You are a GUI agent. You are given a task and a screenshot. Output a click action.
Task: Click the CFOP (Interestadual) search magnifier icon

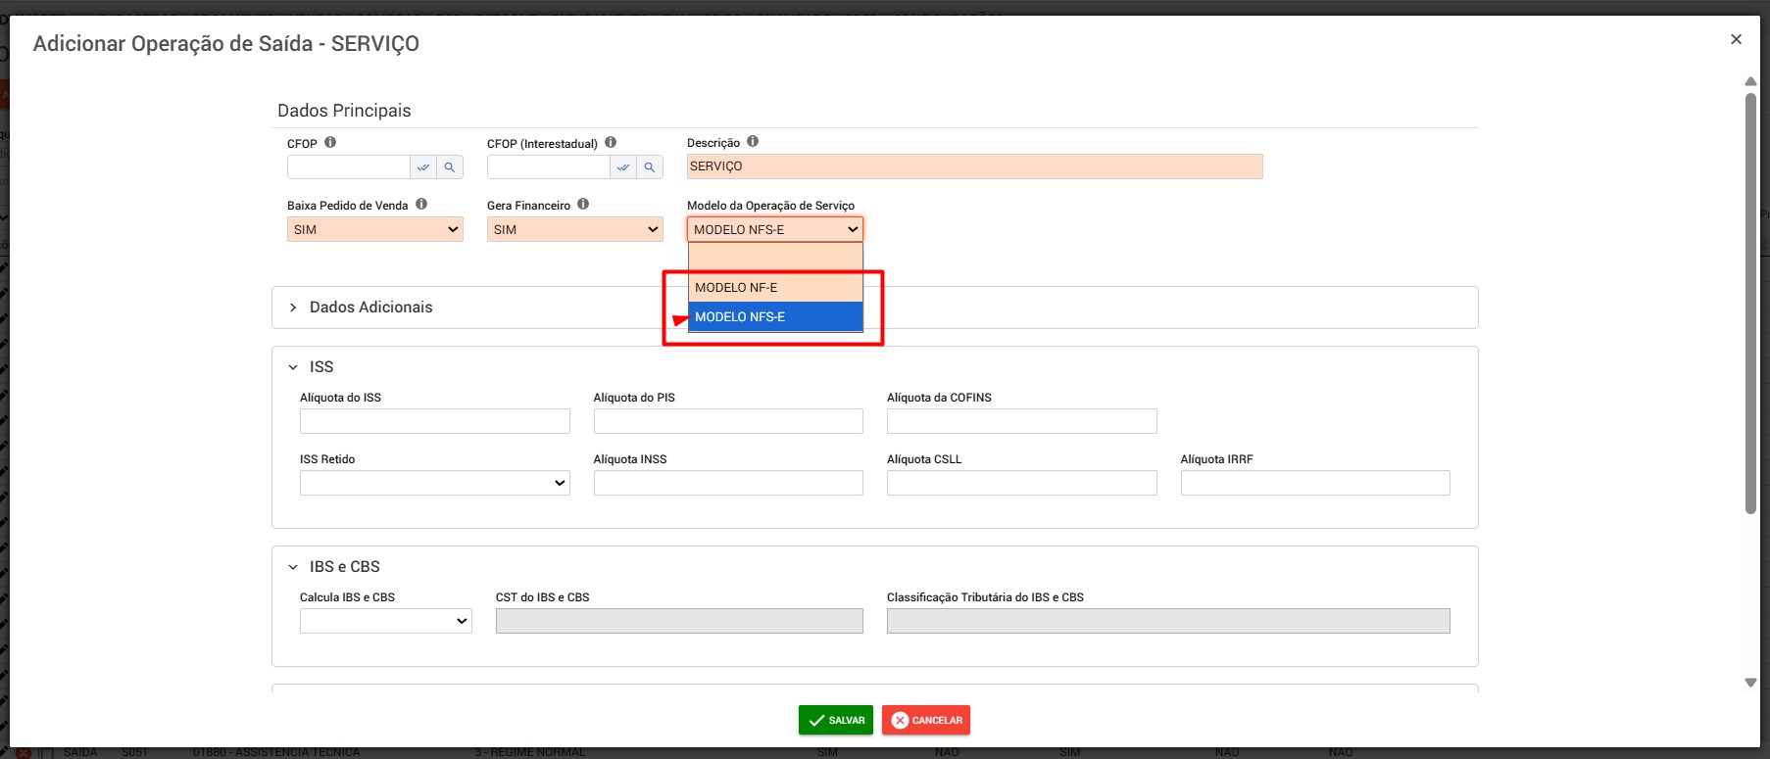(x=650, y=167)
